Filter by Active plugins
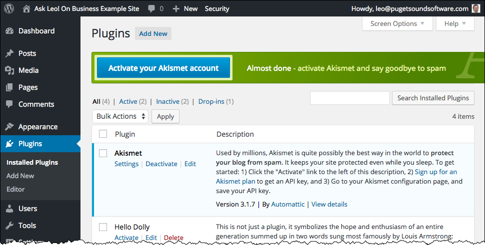 pos(128,101)
